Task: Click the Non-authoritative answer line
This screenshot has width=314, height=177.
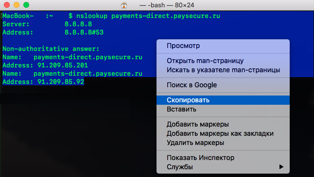Action: coord(51,49)
